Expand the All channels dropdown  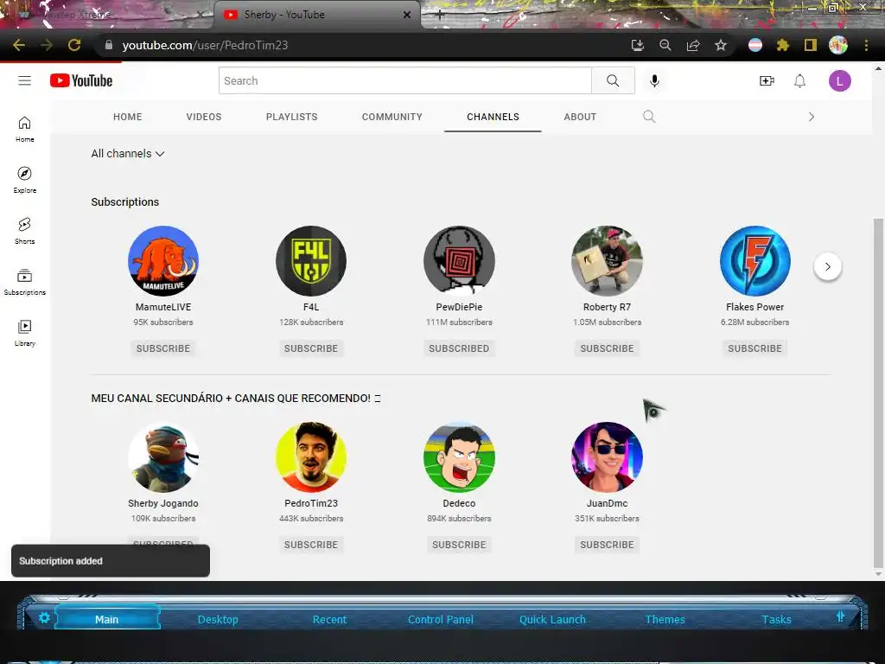128,154
